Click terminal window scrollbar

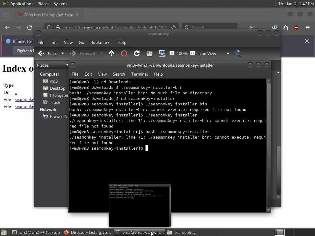click(x=269, y=145)
